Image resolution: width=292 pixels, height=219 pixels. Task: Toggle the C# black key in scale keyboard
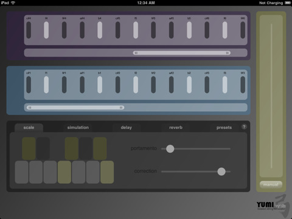click(29, 148)
